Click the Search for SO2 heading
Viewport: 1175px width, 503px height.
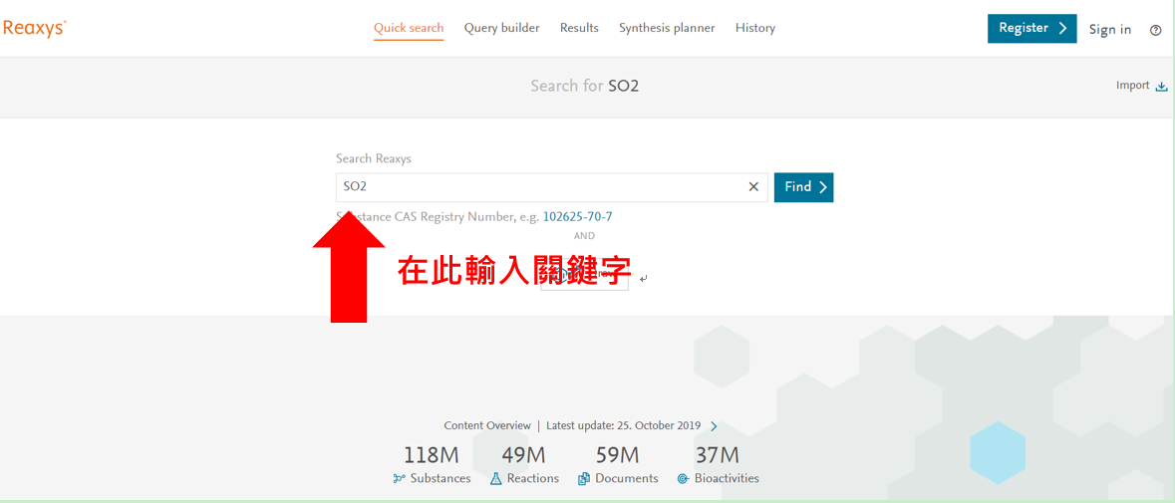tap(584, 86)
